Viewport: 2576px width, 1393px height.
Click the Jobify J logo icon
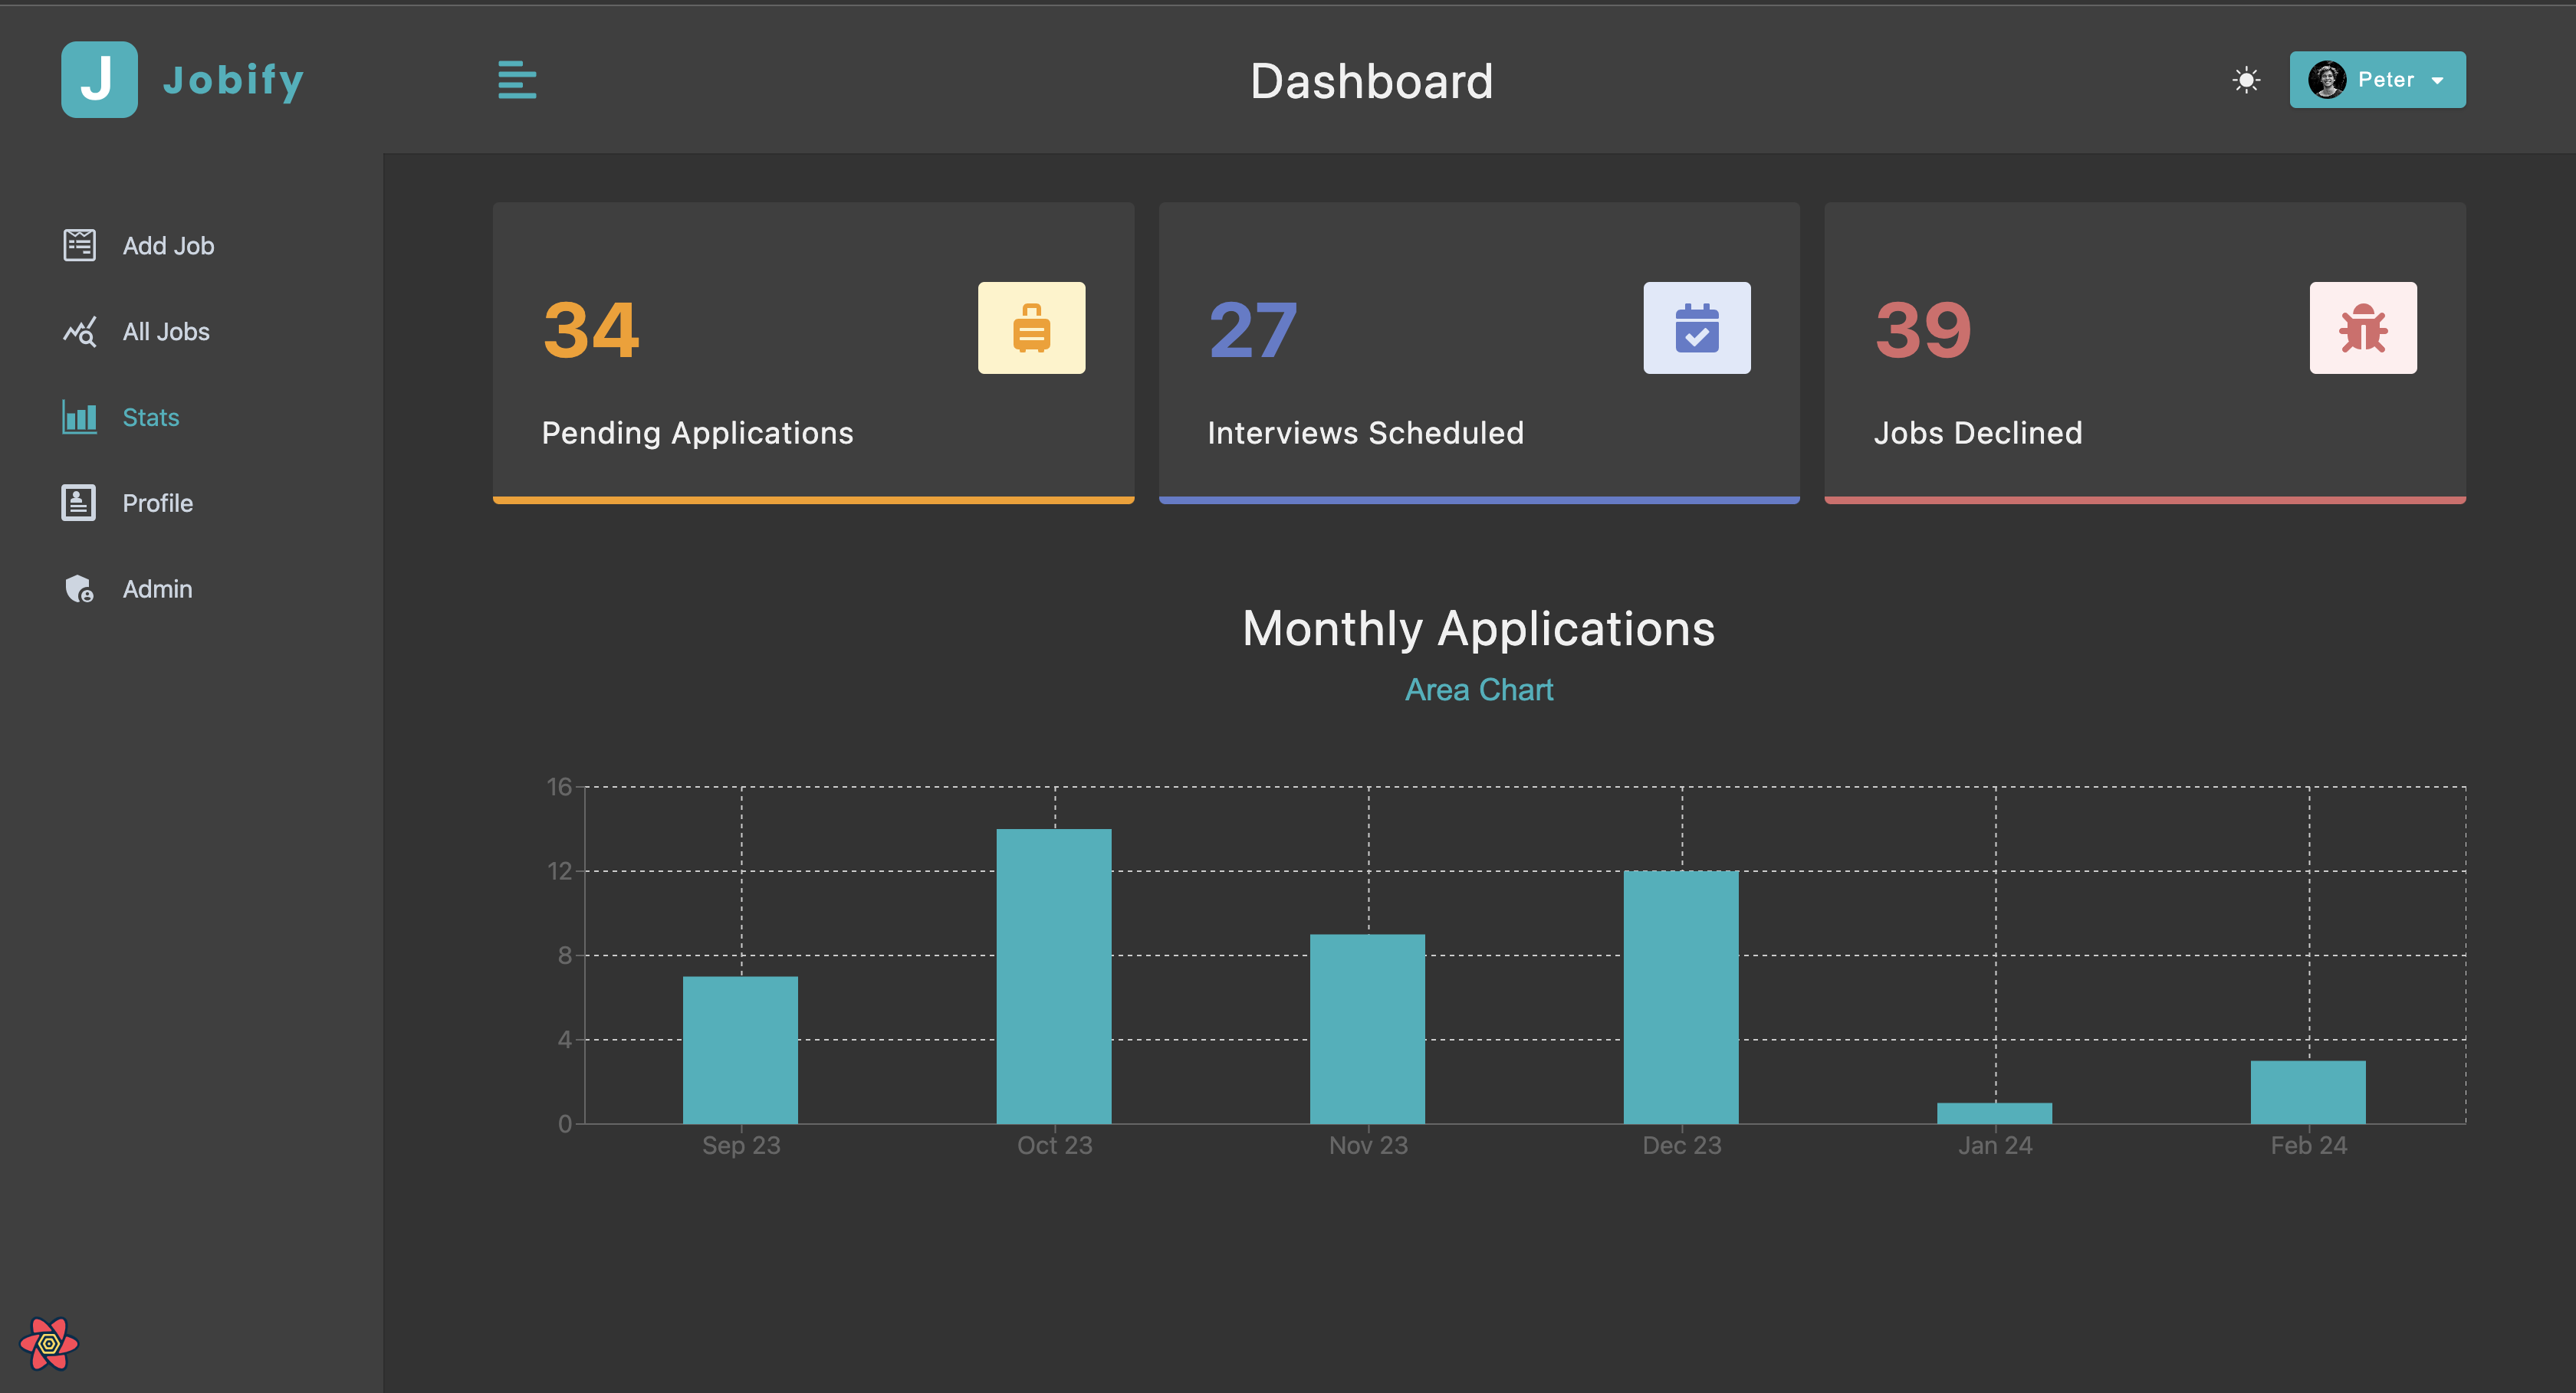pyautogui.click(x=99, y=80)
